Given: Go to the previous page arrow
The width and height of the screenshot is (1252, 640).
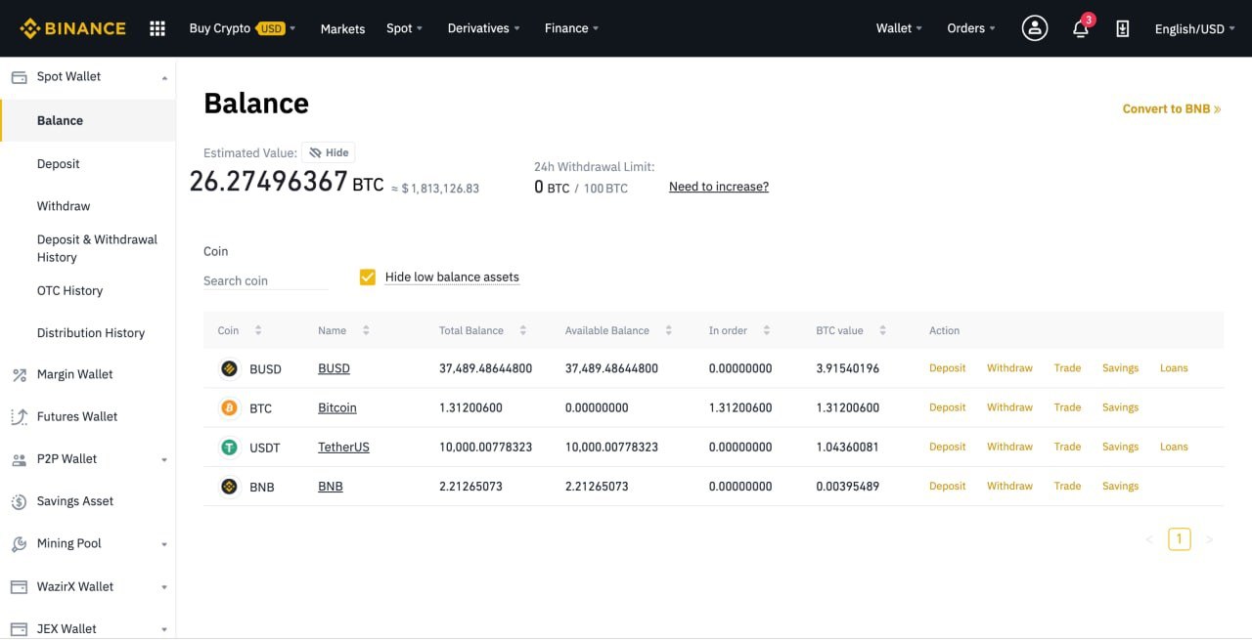Looking at the screenshot, I should click(1149, 539).
